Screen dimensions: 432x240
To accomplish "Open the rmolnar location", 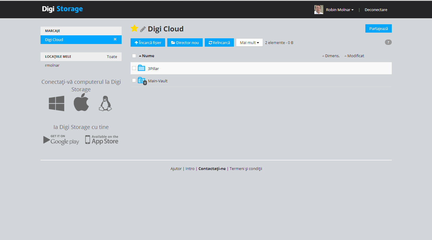I will (52, 65).
